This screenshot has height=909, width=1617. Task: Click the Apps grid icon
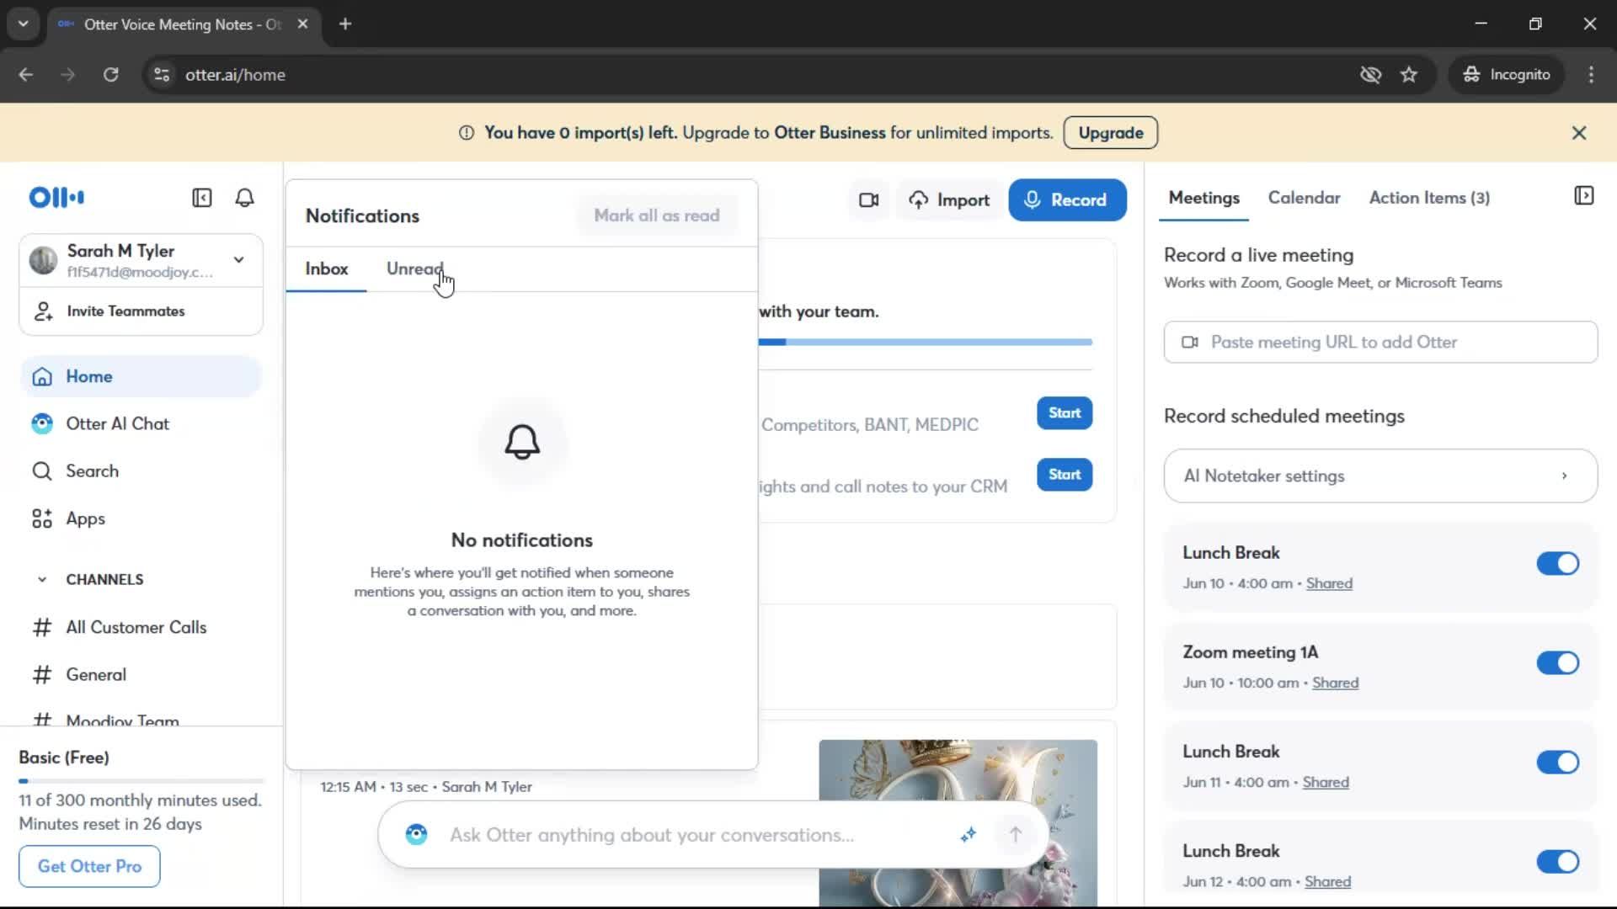coord(42,518)
